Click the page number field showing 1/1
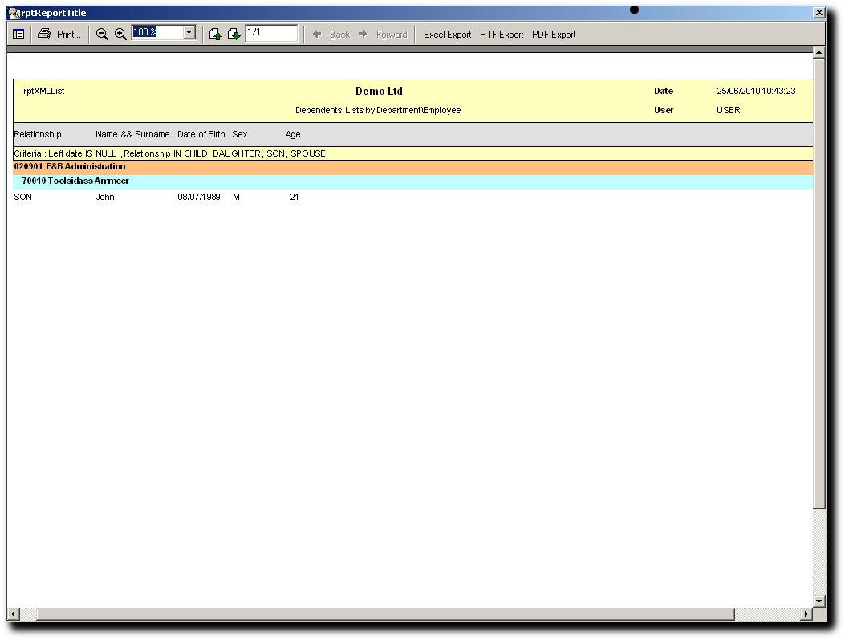The width and height of the screenshot is (845, 640). (x=270, y=33)
